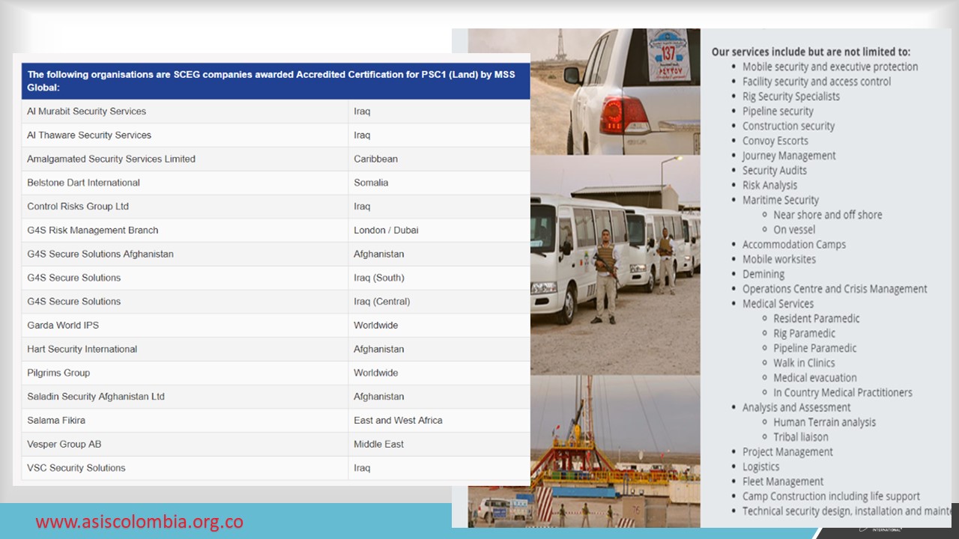
Task: Click 'On vessel' sub-item
Action: pos(794,230)
